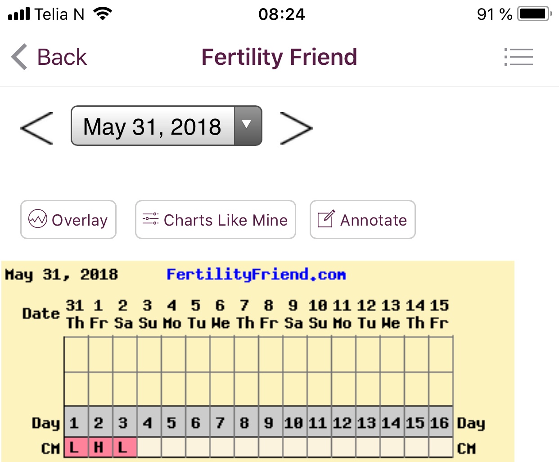Tap the Fertility Friend title
559x462 pixels.
279,57
